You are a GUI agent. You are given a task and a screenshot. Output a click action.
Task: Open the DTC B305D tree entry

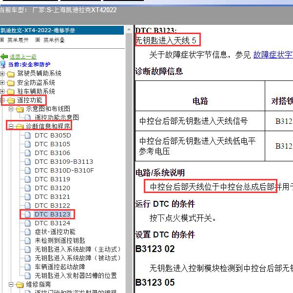(x=53, y=136)
